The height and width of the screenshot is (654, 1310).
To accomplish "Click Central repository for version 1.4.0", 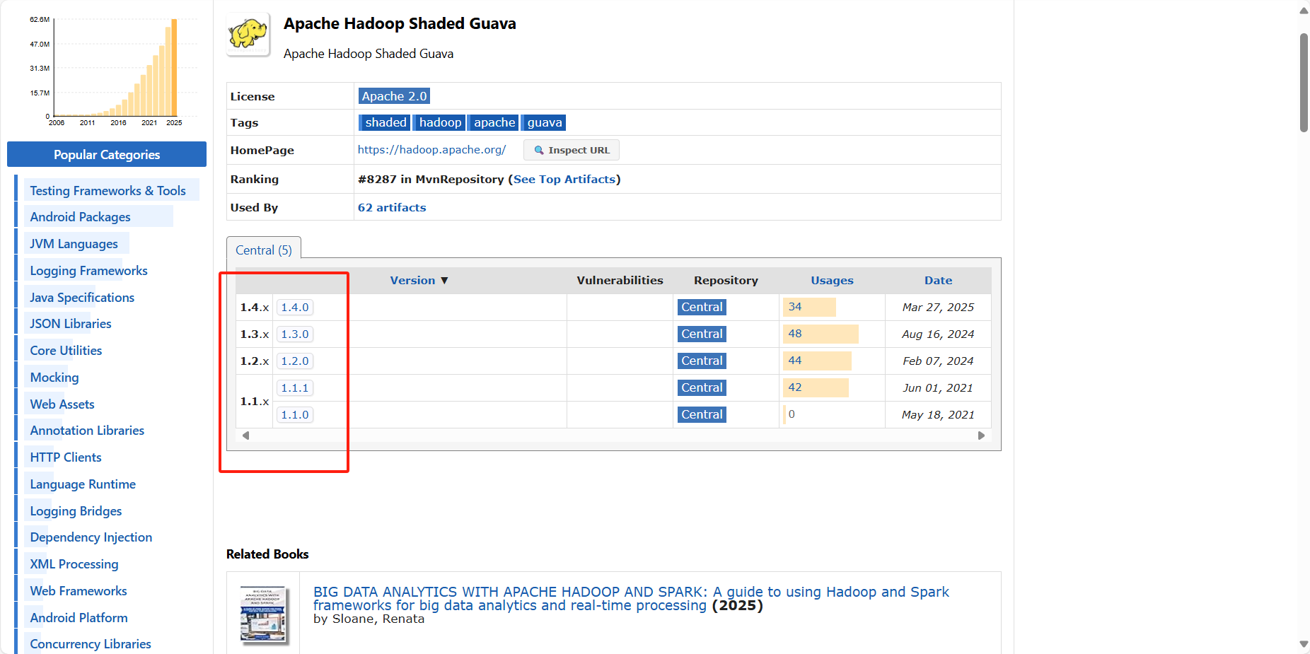I will point(702,308).
